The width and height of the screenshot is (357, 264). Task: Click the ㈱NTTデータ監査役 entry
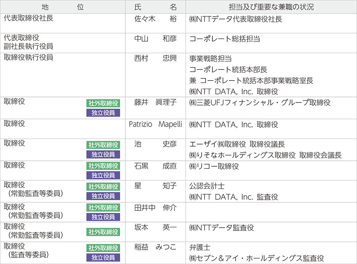click(x=222, y=228)
